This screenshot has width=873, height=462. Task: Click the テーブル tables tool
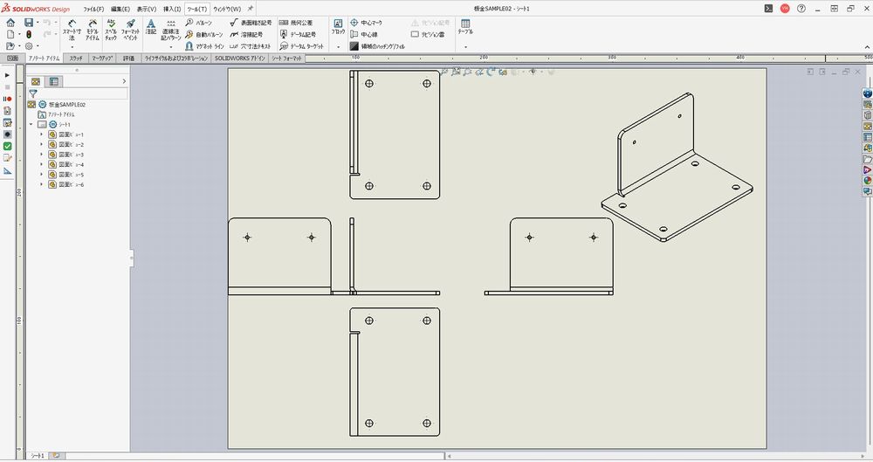pyautogui.click(x=465, y=27)
